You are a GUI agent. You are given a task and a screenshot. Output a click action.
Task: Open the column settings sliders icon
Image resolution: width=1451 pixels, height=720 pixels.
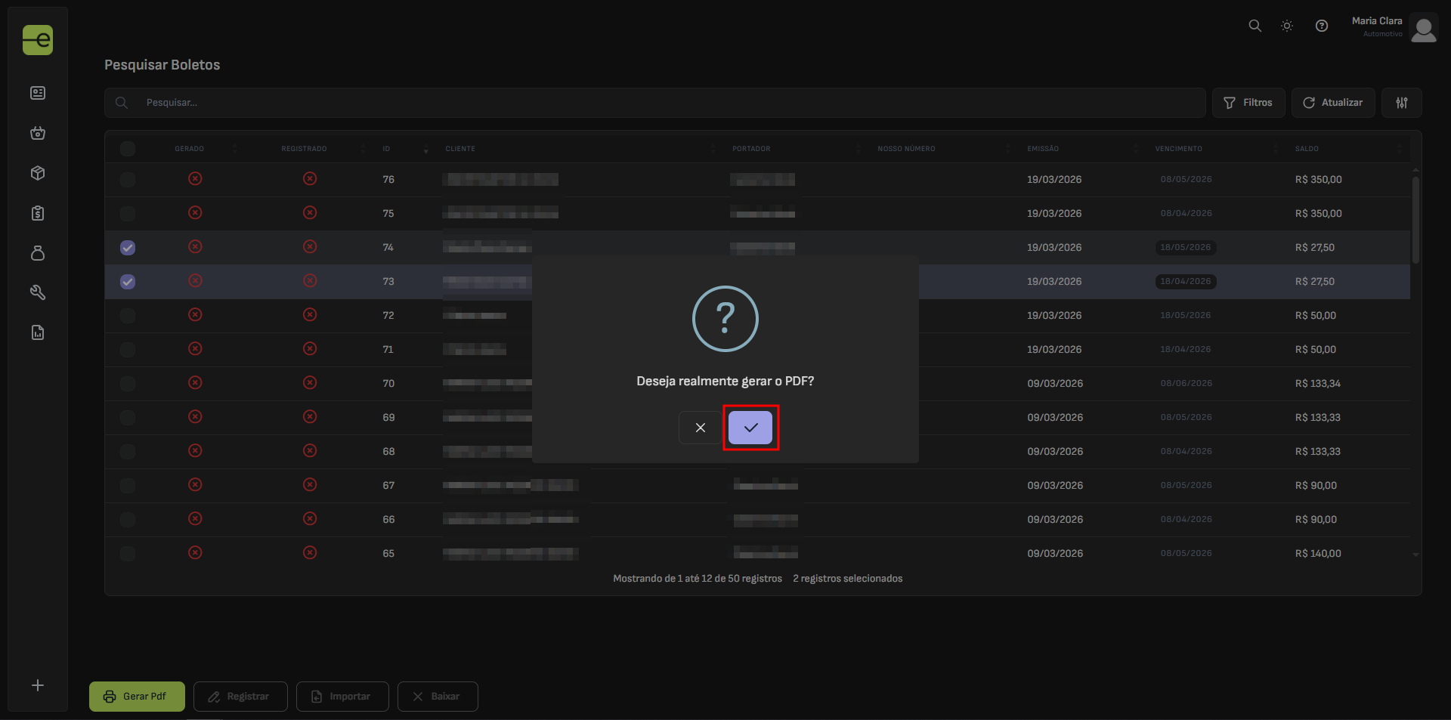[1401, 103]
